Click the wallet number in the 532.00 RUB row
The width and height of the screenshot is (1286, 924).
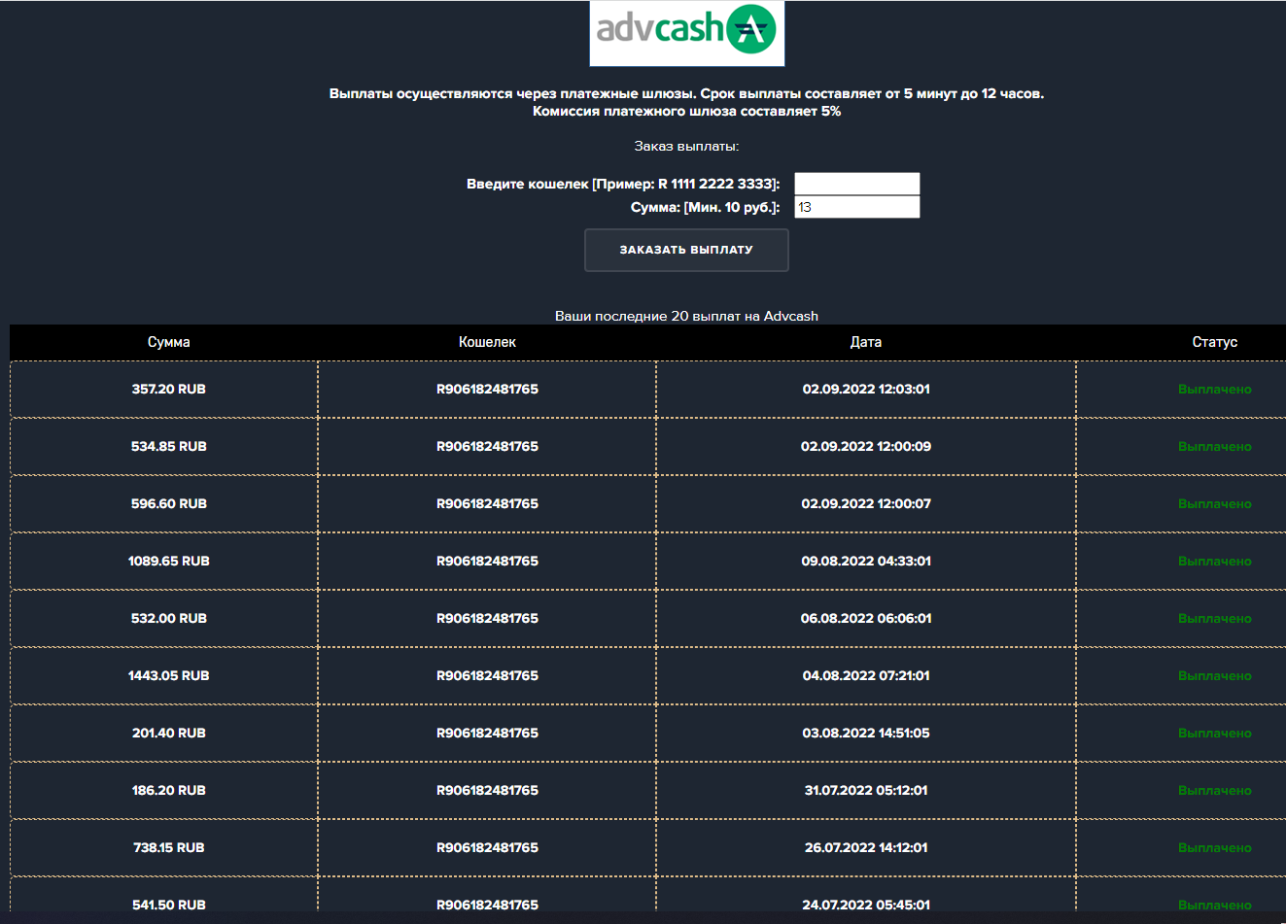click(x=487, y=618)
